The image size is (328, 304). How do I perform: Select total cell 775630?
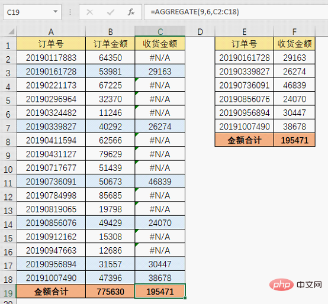(110, 292)
